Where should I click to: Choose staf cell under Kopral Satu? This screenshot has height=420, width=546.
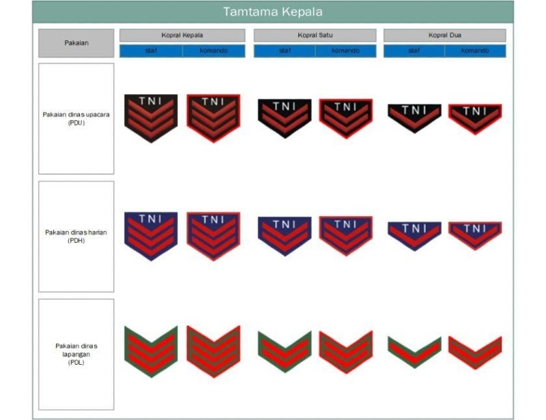[x=285, y=51]
